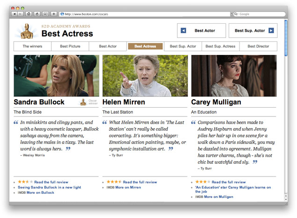297x218 pixels.
Task: Click the bookmarks toolbar icon
Action: coord(45,14)
